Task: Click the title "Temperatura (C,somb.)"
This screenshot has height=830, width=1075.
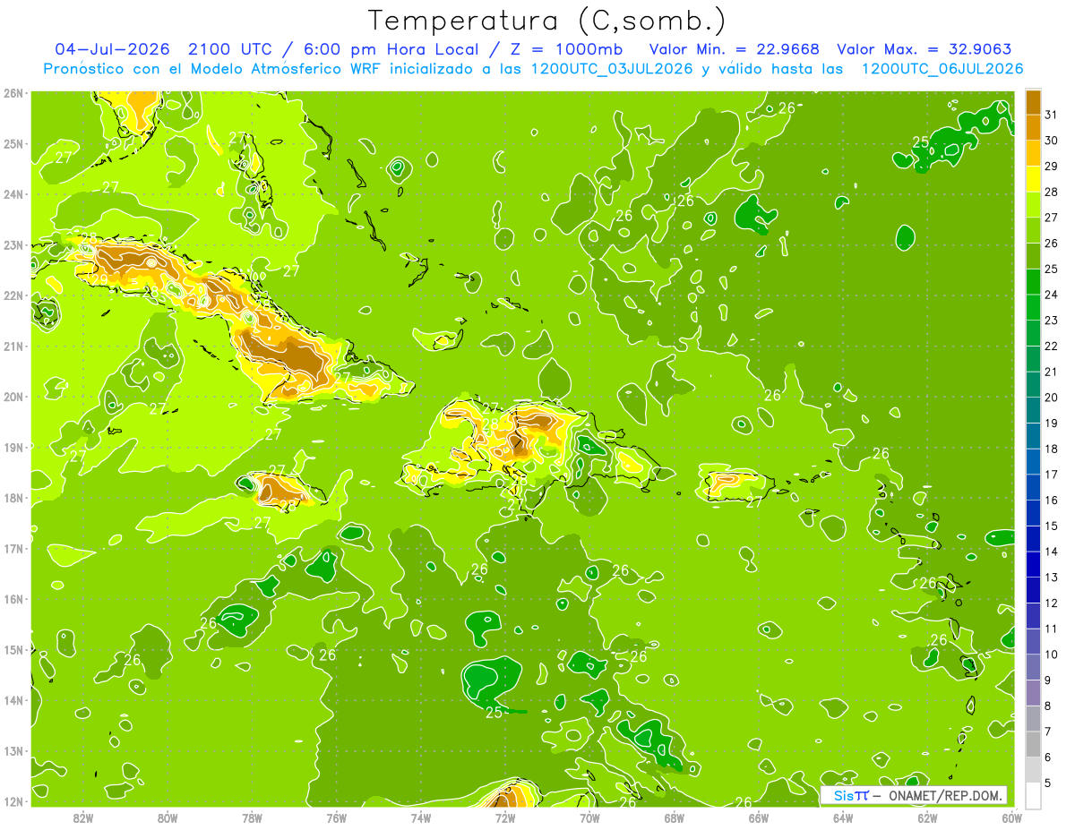Action: (x=546, y=20)
